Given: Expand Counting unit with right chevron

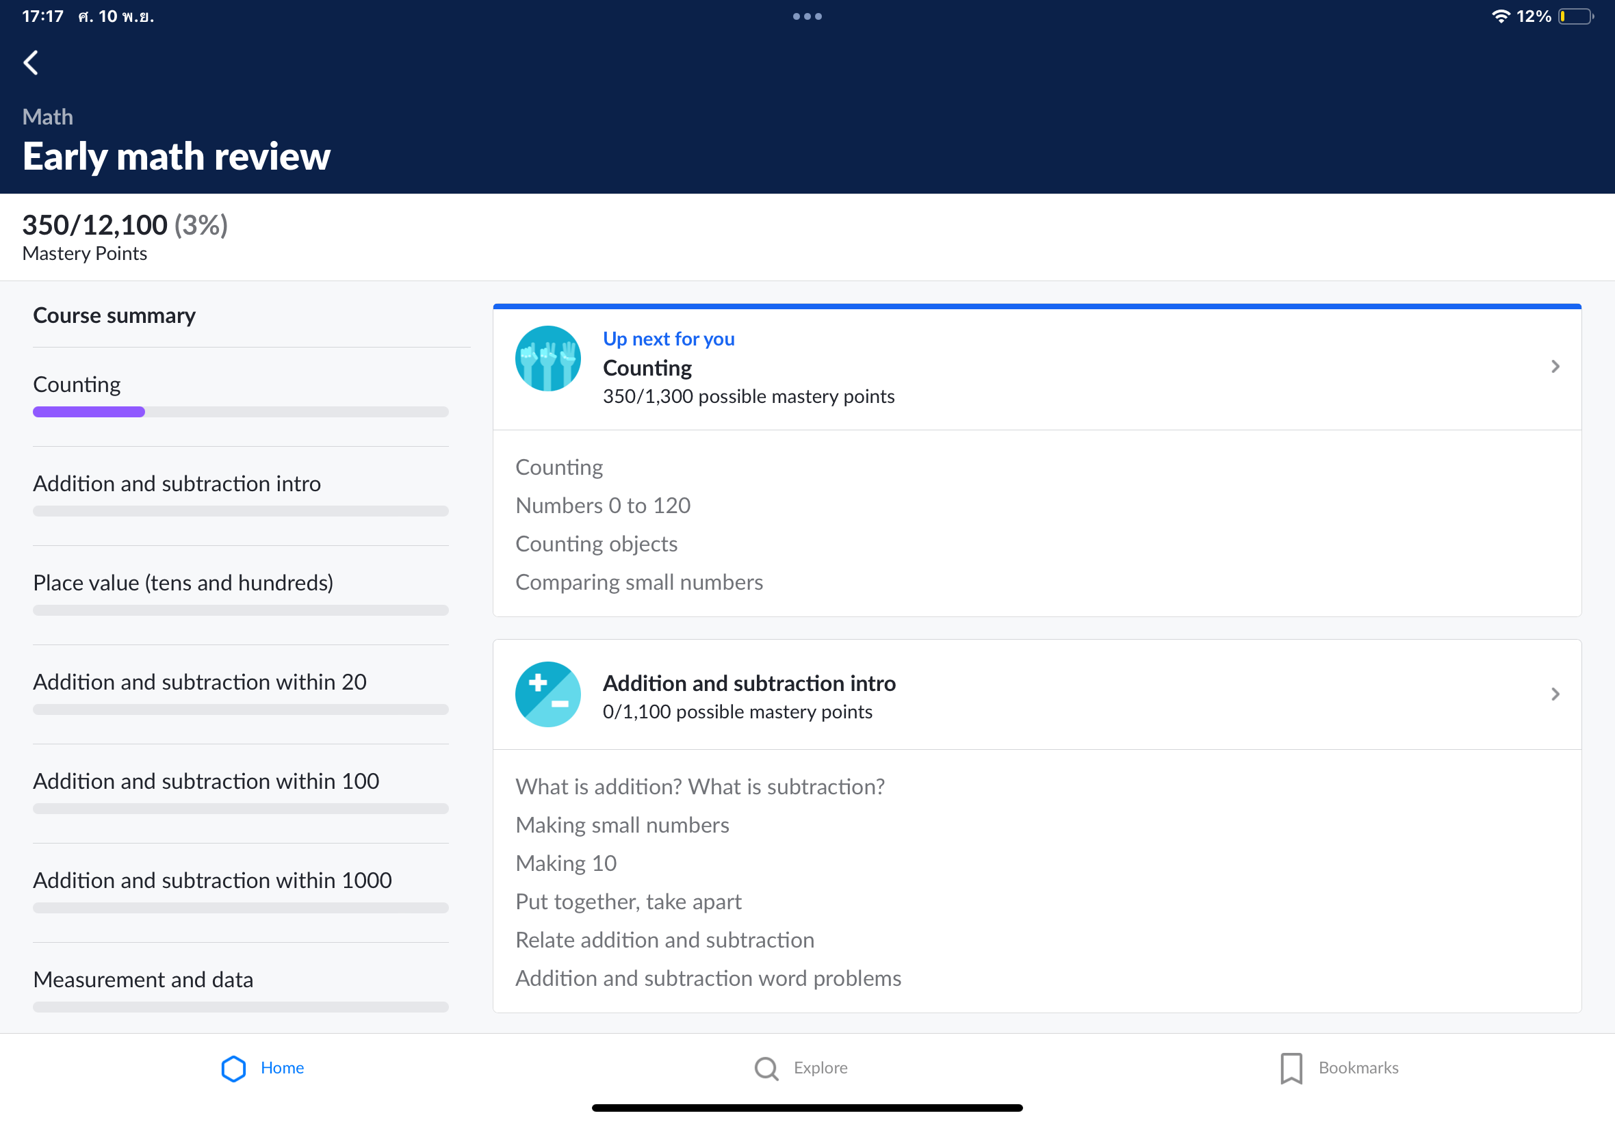Looking at the screenshot, I should point(1555,366).
